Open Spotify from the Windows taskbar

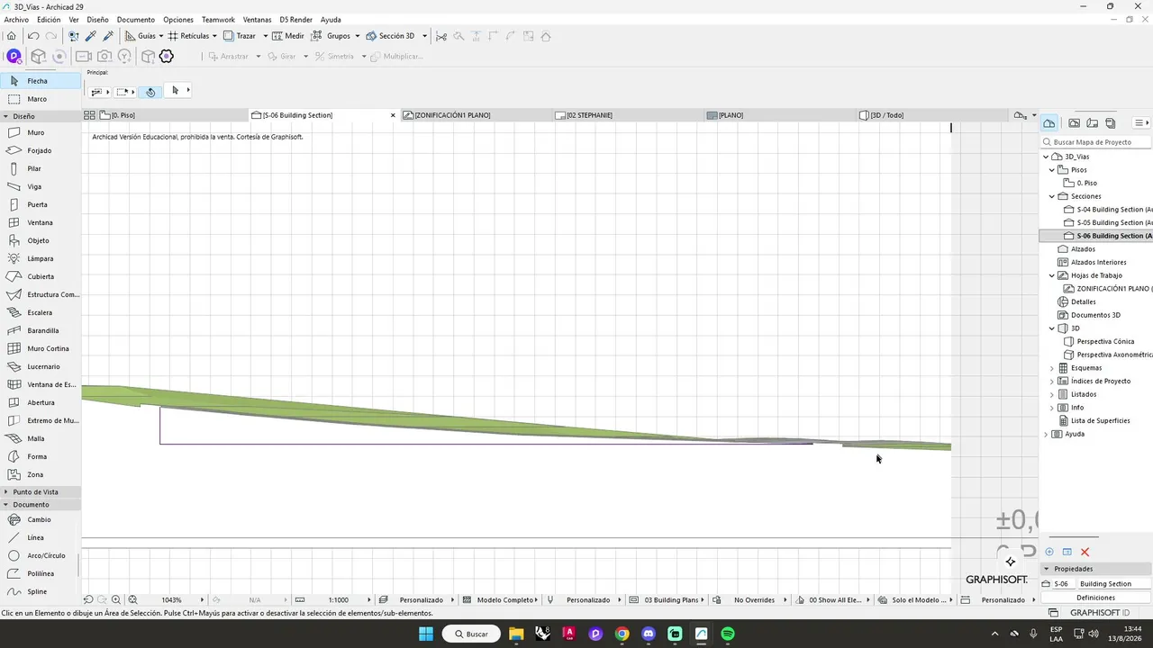[x=728, y=634]
